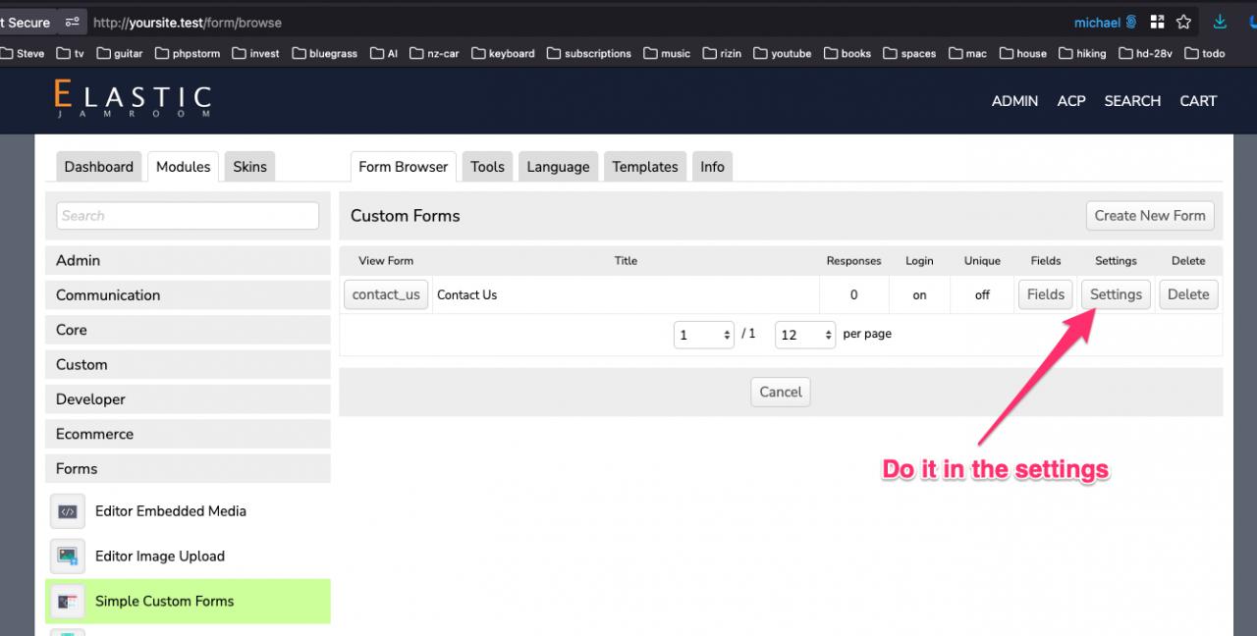Open the bluegrass bookmarks folder
The width and height of the screenshot is (1257, 636).
324,53
